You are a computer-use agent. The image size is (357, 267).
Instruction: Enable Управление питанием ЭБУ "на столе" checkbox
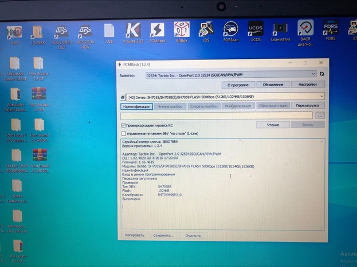point(123,133)
